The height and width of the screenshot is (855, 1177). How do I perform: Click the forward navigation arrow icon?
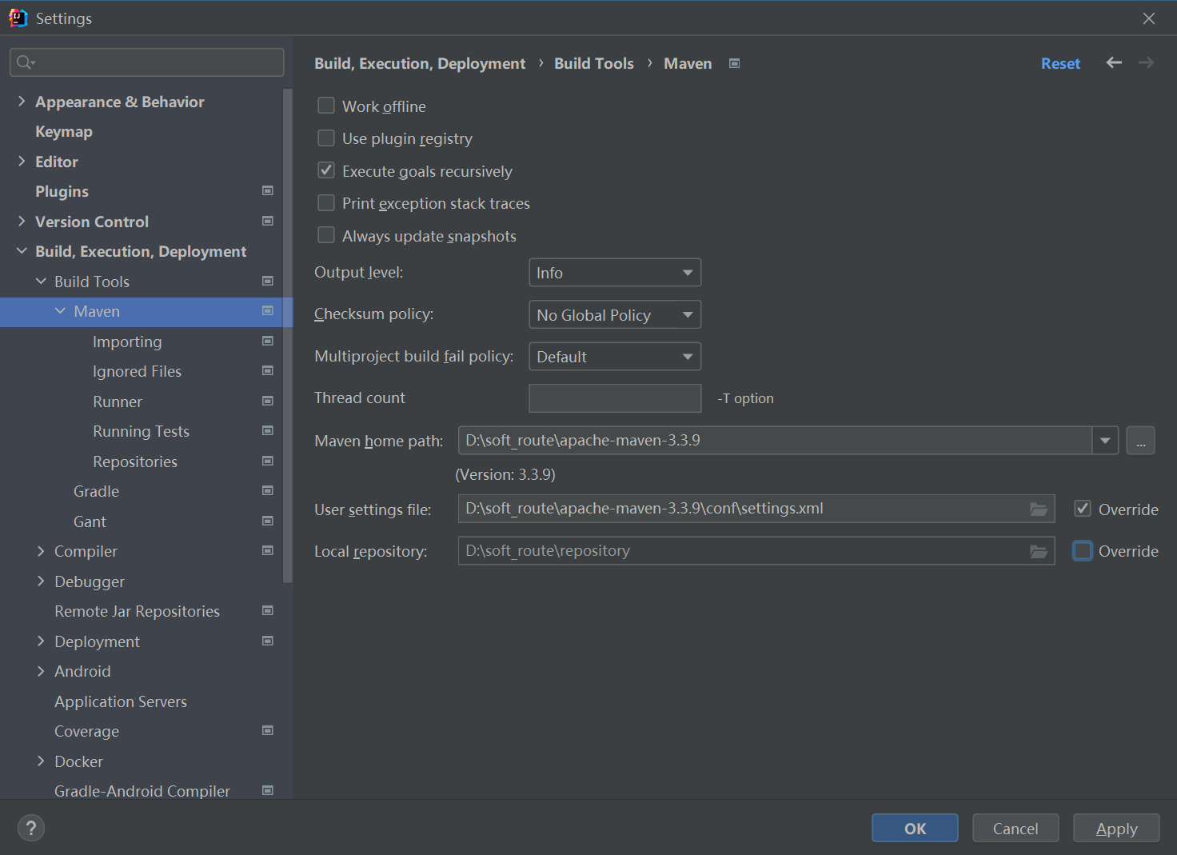click(x=1146, y=62)
